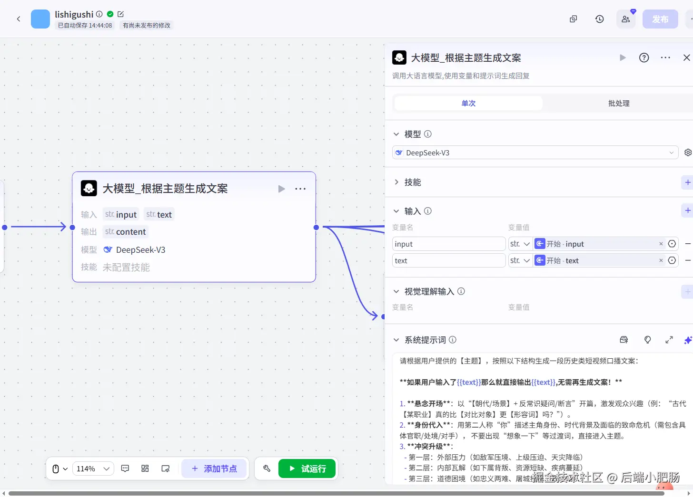
Task: Collapse the 视觉理解输入 section
Action: [x=396, y=291]
